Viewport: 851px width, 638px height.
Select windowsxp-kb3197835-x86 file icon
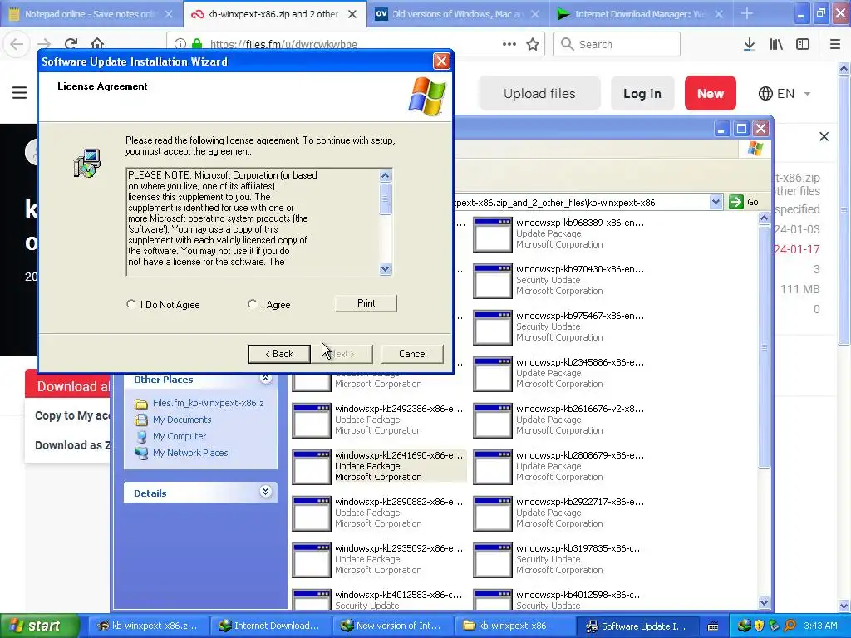[492, 561]
